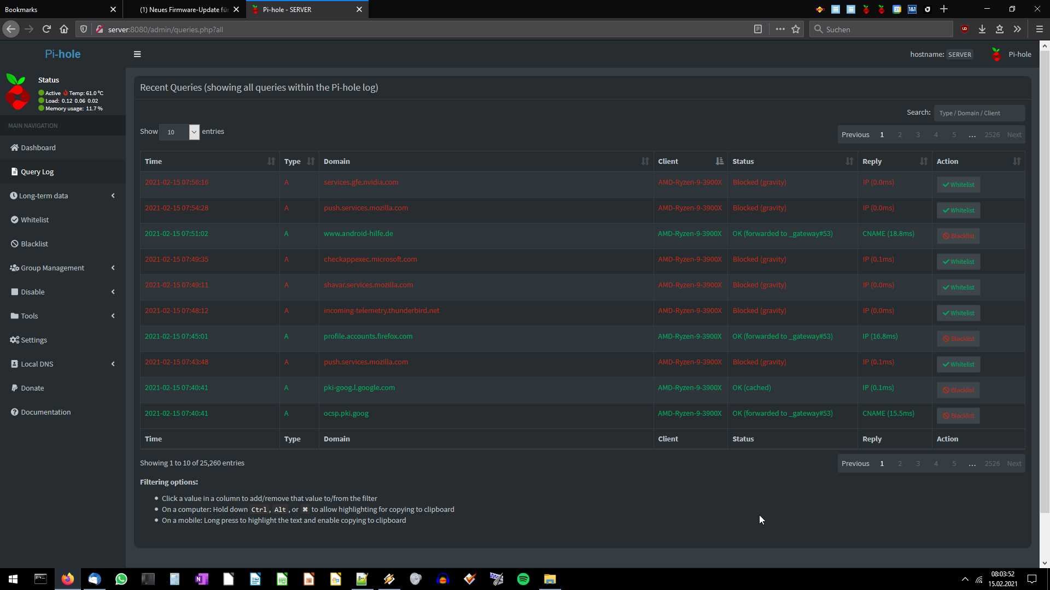Open the entries-per-page dropdown
1050x590 pixels.
pyautogui.click(x=179, y=132)
